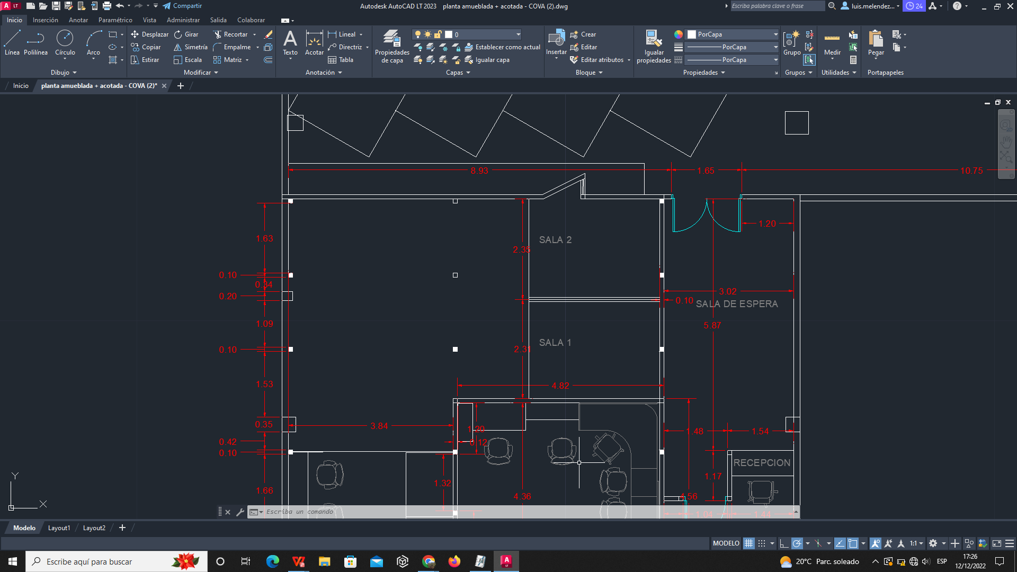Click the white layer color swatch
This screenshot has width=1017, height=572.
(x=449, y=34)
